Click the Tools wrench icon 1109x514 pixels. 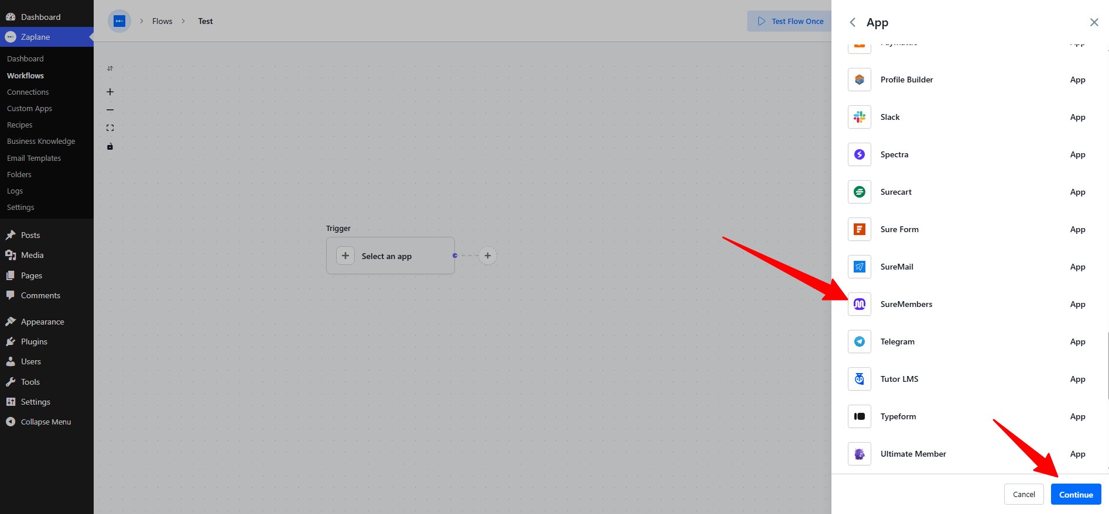(x=11, y=382)
